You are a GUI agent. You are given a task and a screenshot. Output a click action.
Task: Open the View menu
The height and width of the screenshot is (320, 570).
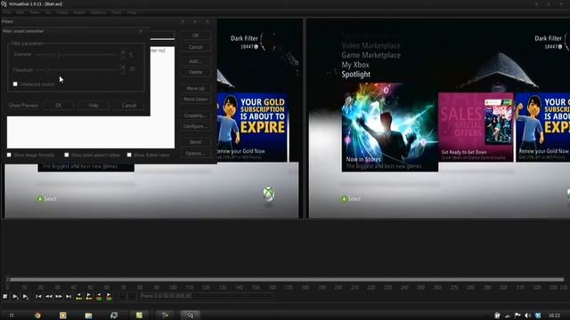35,12
